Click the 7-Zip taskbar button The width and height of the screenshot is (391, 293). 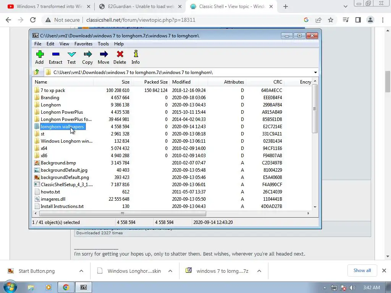(x=84, y=288)
